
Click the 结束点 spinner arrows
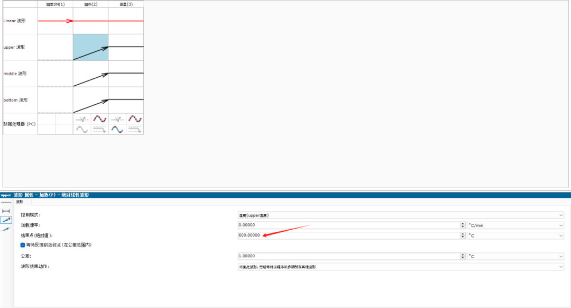463,235
